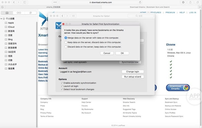The height and width of the screenshot is (128, 202).
Task: Open PREMIUM in website navigation
Action: pos(170,13)
